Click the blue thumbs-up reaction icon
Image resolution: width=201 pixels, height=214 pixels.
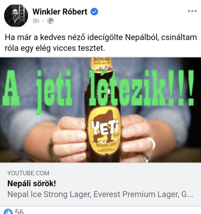coord(8,211)
